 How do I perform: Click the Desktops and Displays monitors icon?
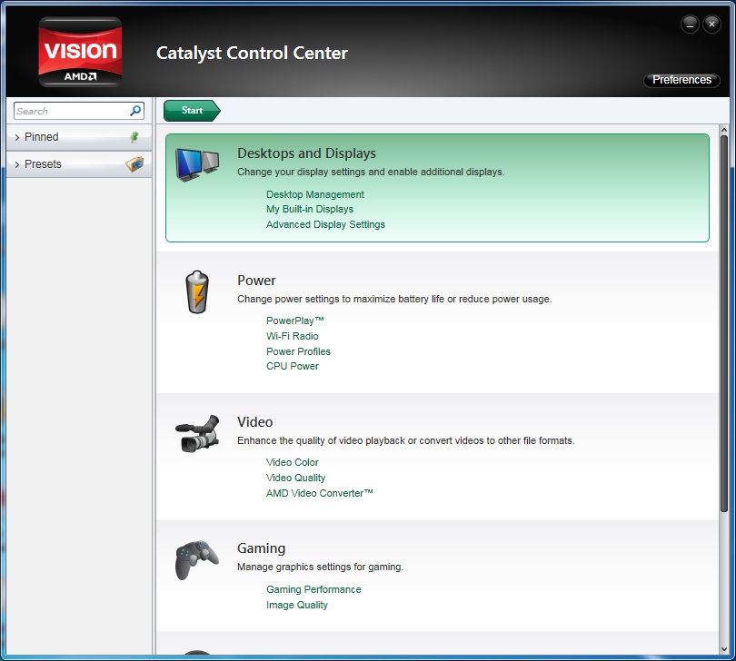197,164
